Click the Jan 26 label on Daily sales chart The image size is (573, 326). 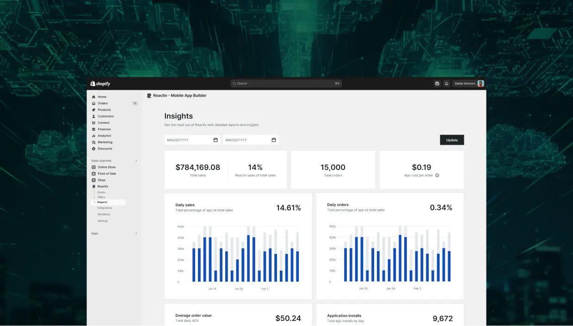[239, 289]
